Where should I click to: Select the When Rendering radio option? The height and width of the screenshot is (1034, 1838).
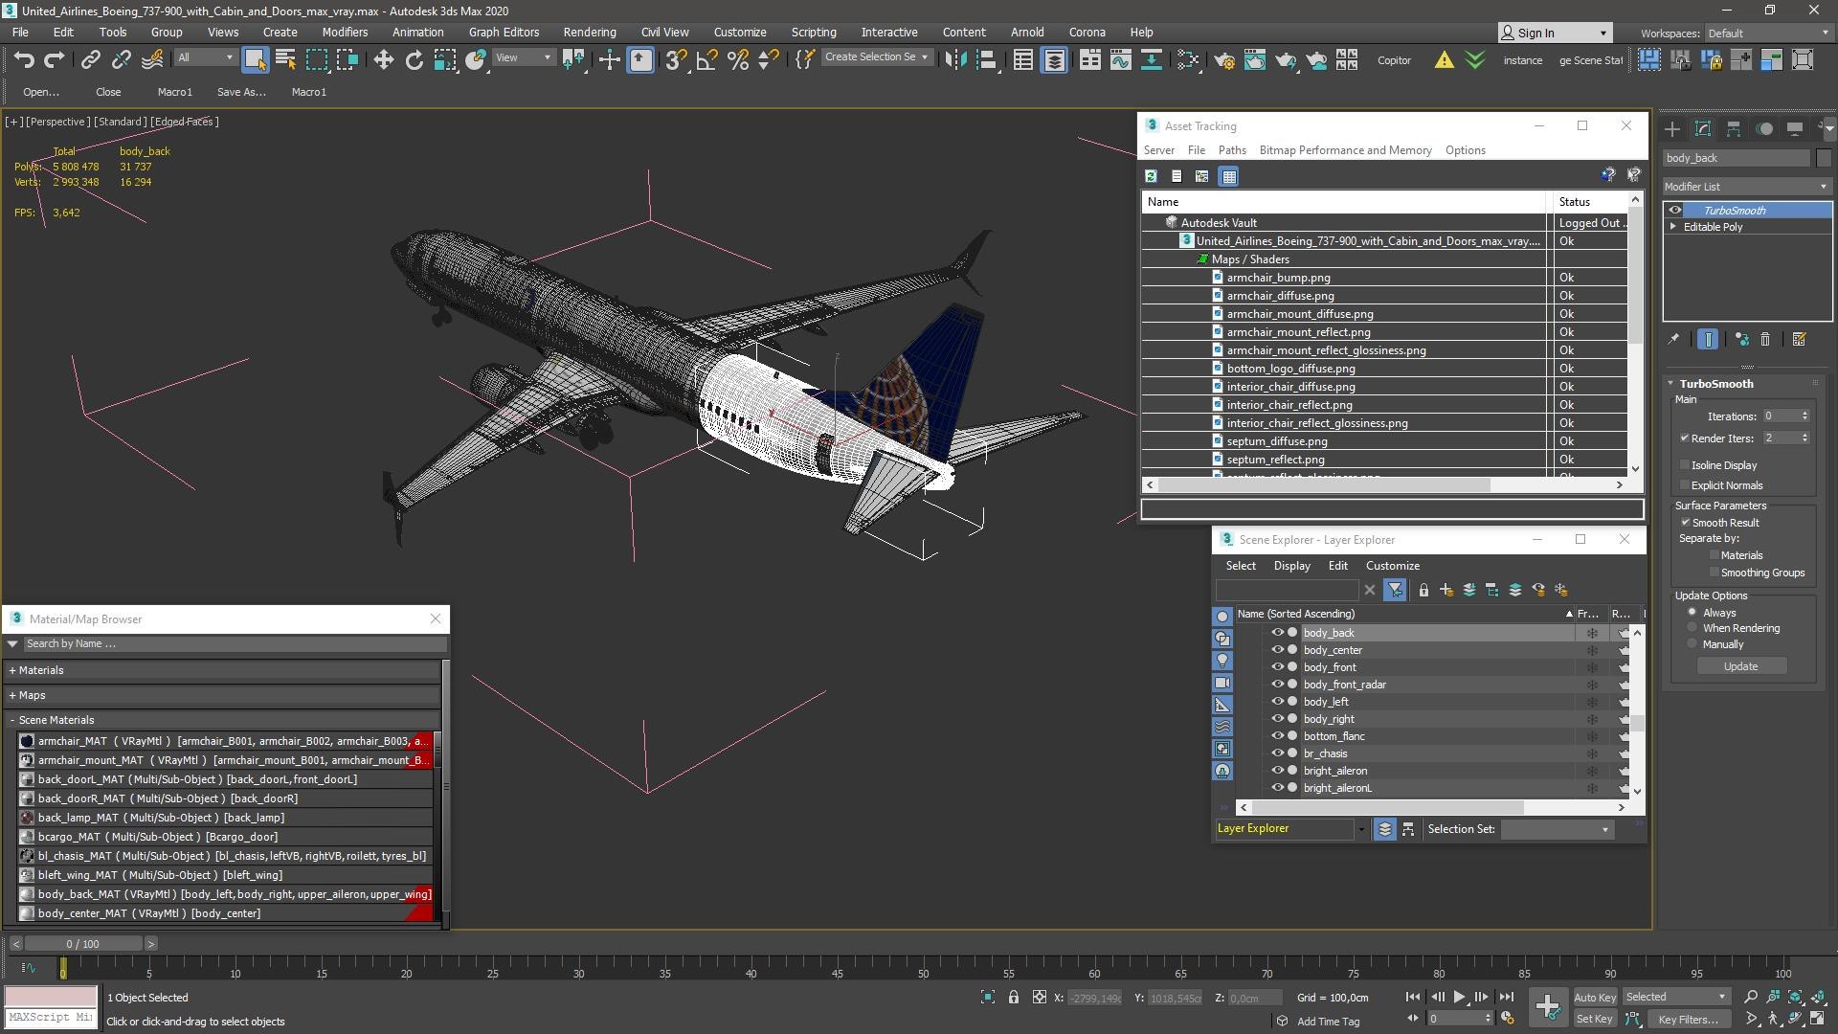[x=1692, y=628]
